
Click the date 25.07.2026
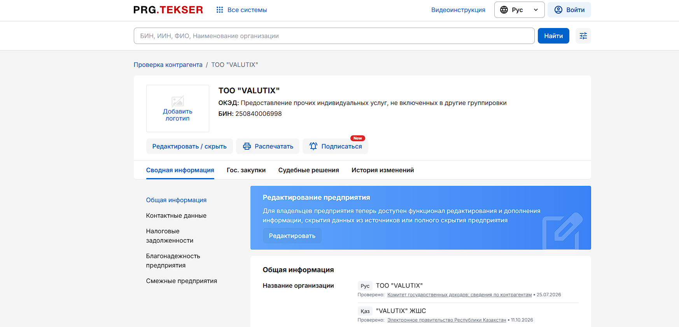(x=549, y=295)
